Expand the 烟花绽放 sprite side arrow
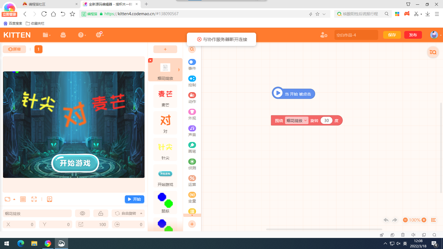The width and height of the screenshot is (443, 249). pos(179,70)
